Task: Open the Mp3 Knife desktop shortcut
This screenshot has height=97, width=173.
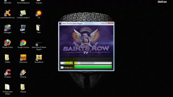Action: [8, 2]
